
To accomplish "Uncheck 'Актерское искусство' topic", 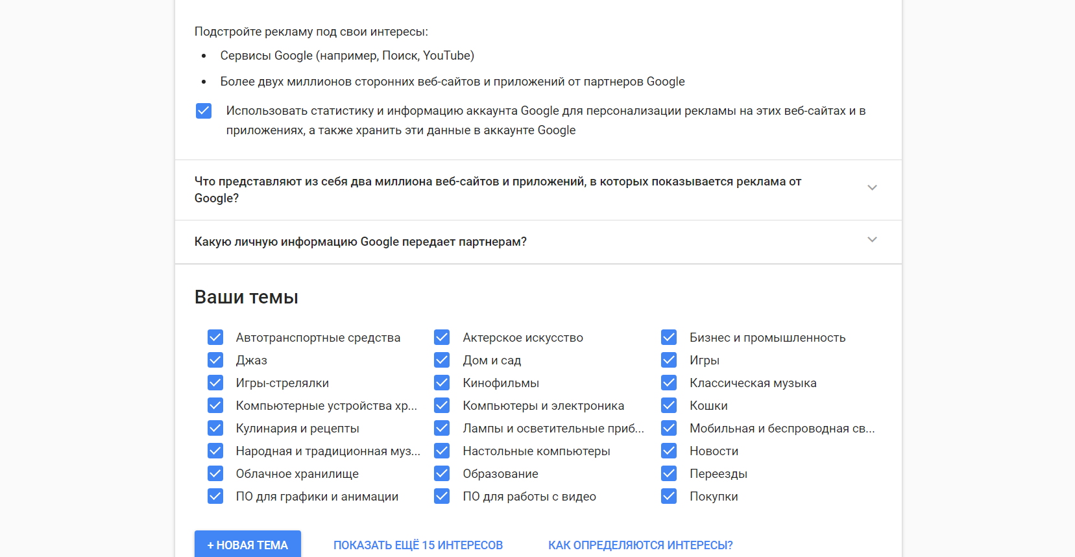I will point(442,337).
